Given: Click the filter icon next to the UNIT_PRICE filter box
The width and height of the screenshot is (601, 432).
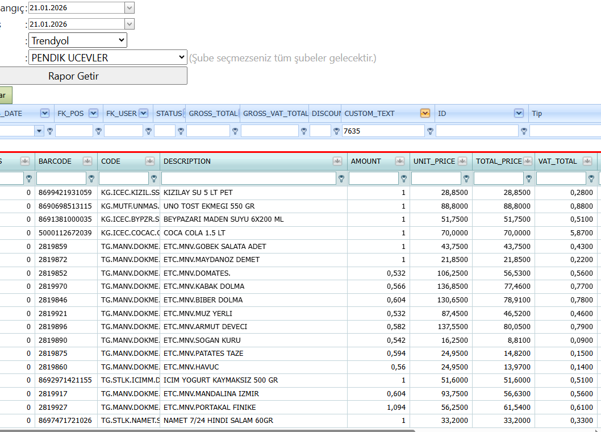Looking at the screenshot, I should 466,178.
